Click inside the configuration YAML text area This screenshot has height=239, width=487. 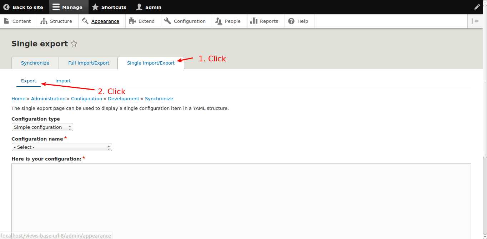(x=241, y=196)
